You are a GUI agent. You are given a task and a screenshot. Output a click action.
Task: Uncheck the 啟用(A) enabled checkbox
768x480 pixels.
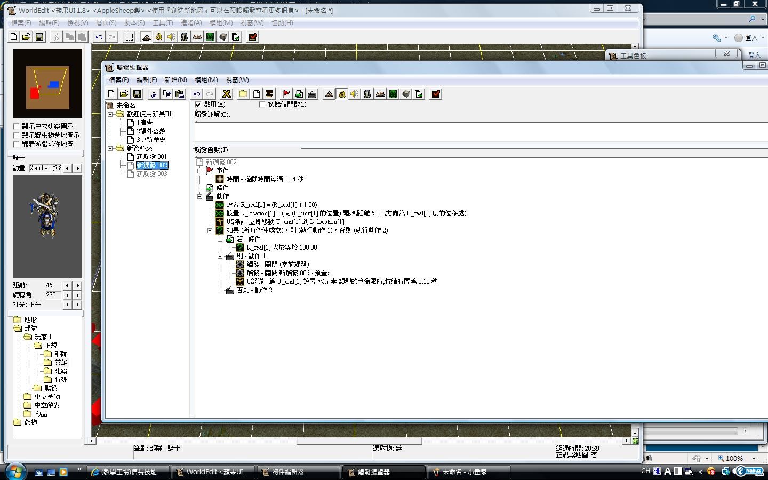click(x=198, y=105)
